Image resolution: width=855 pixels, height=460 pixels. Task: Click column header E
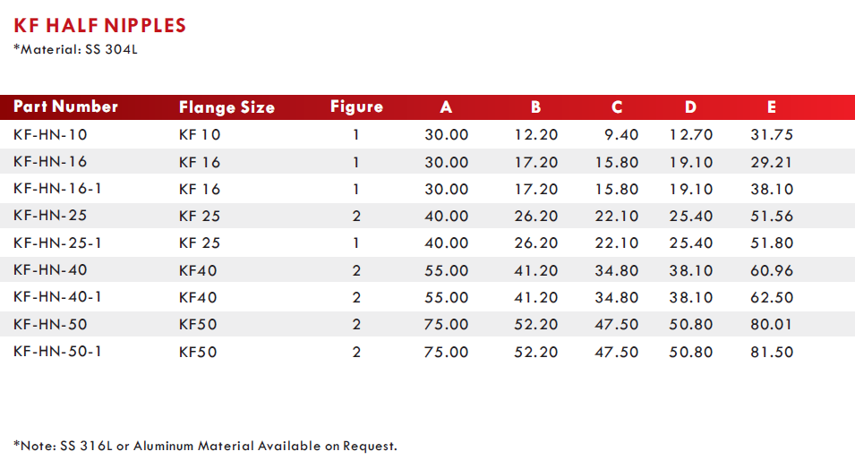click(x=772, y=106)
